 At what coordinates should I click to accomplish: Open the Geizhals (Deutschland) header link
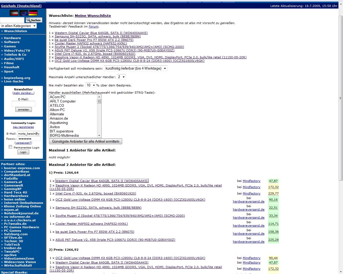click(21, 6)
